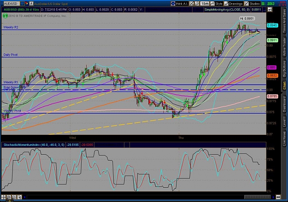The image size is (288, 202).
Task: Click the Weekly R1 level label
Action: coord(11,82)
